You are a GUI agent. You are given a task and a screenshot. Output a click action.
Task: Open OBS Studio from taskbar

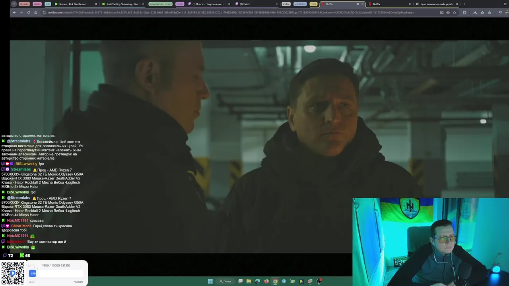[319, 281]
